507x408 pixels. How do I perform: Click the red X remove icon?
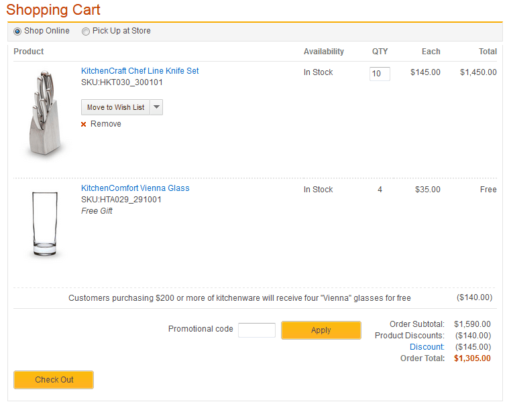tap(84, 124)
